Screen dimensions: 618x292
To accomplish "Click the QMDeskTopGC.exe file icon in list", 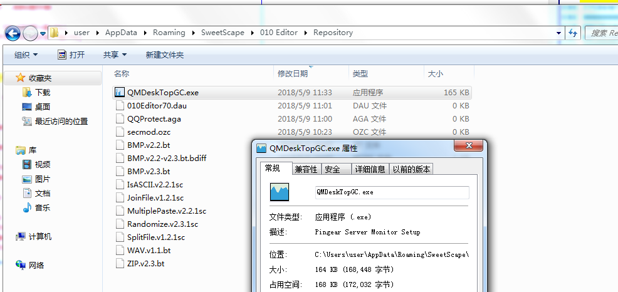I will [x=120, y=93].
